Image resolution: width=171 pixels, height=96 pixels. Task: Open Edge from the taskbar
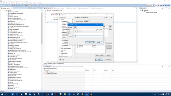tap(17, 94)
